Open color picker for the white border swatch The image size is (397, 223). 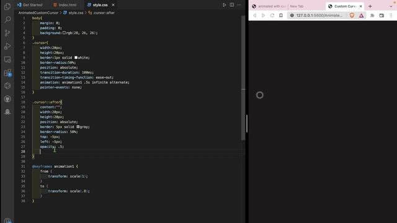pos(76,58)
